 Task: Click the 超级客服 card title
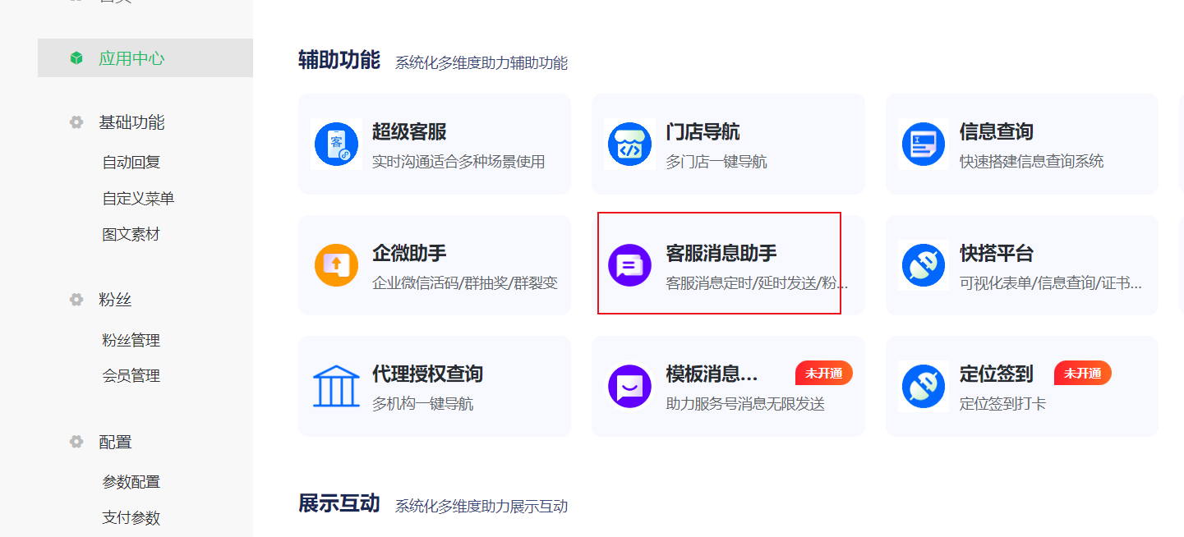click(409, 131)
